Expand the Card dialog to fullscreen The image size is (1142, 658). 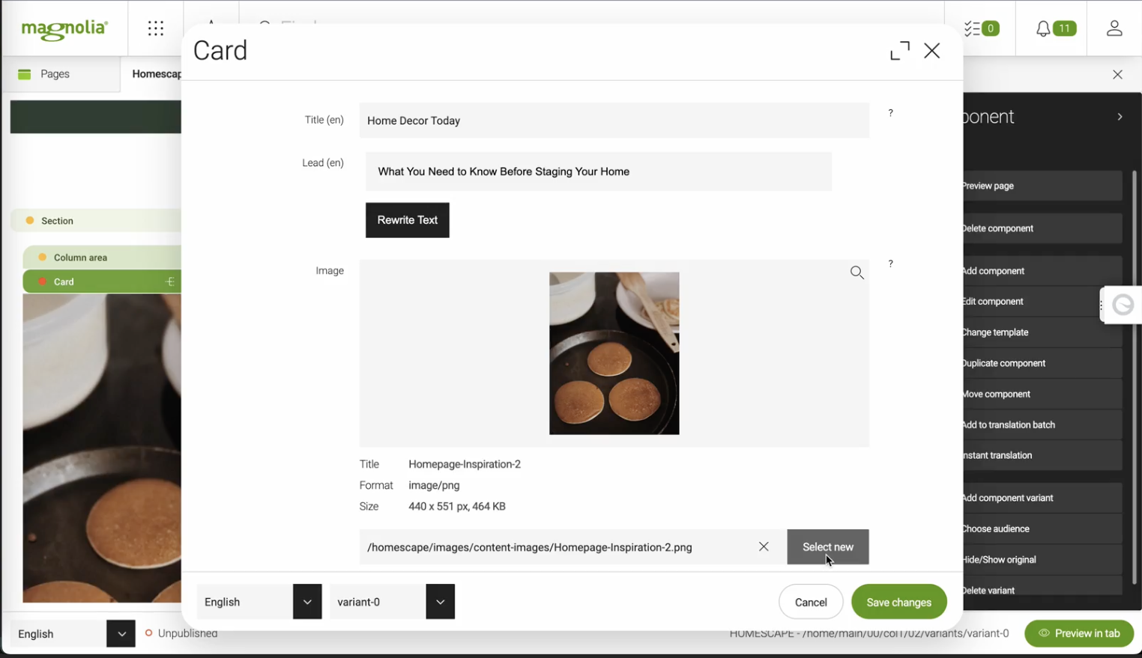(899, 51)
